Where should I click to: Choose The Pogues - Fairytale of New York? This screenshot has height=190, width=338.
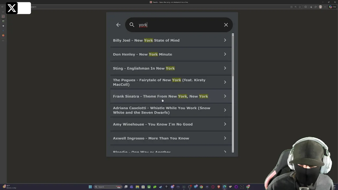click(171, 82)
